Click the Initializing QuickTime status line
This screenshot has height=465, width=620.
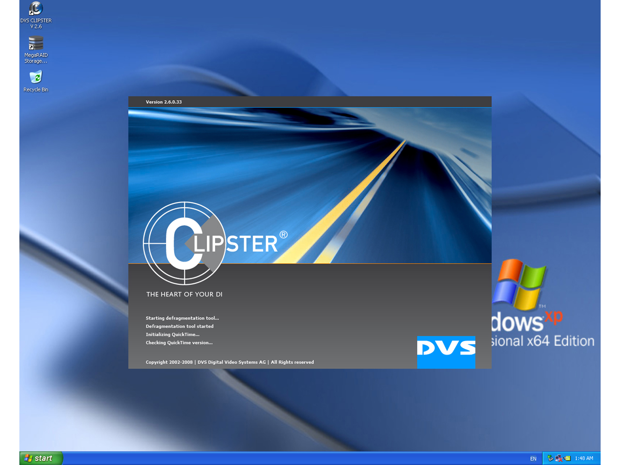coord(172,334)
